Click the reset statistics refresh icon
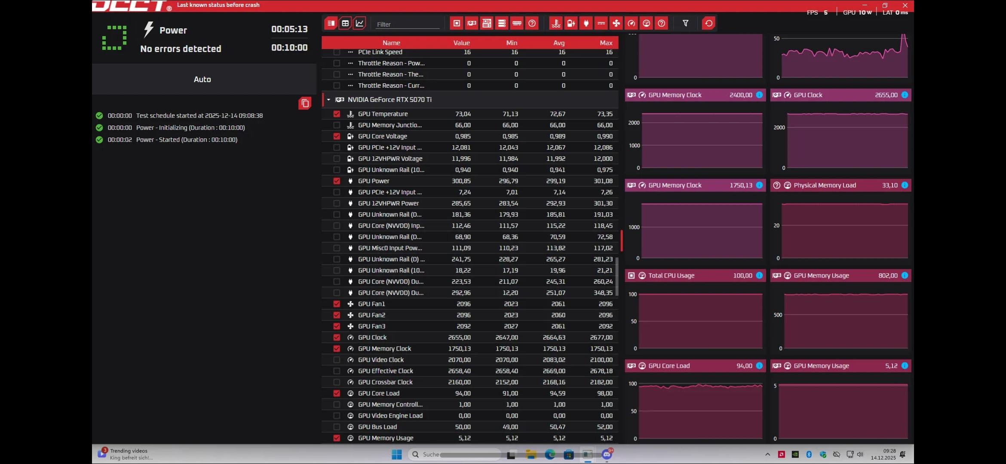Viewport: 1006px width, 464px height. click(708, 23)
